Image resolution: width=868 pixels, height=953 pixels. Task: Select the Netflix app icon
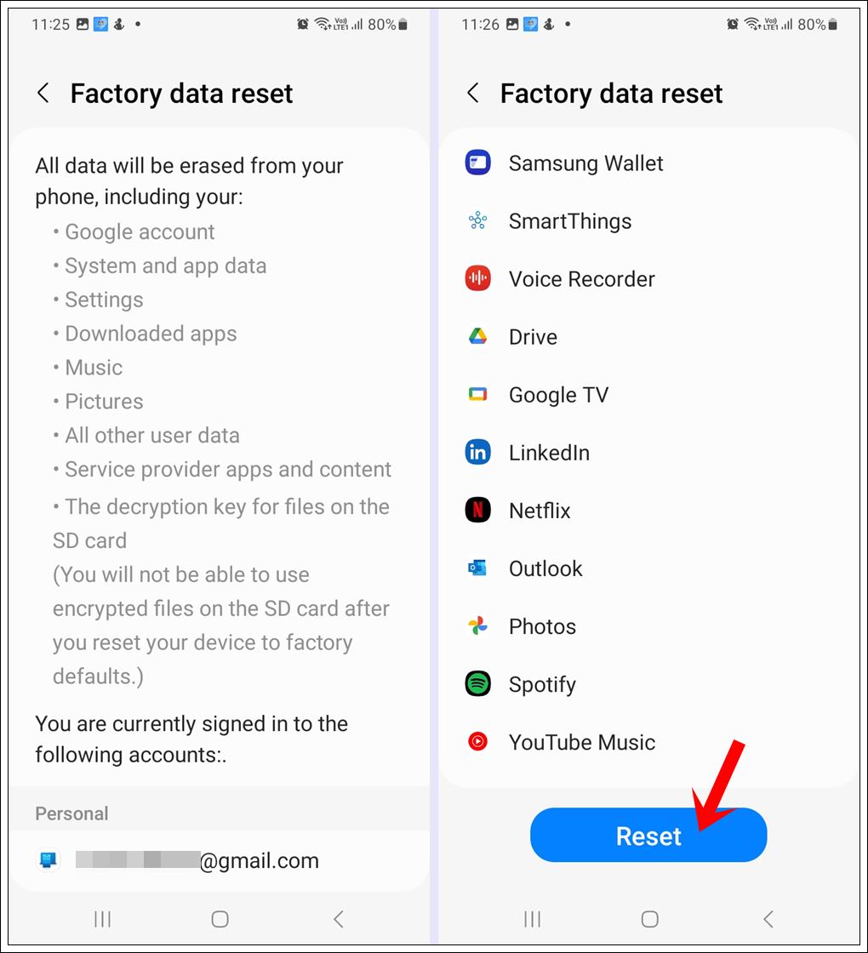[477, 510]
